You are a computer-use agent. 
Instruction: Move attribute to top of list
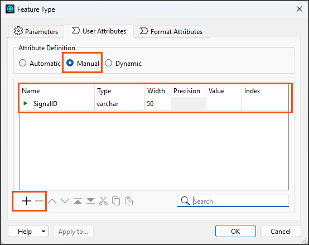[78, 201]
